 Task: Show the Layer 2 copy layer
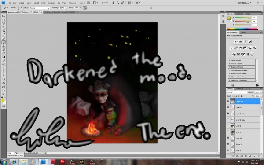(x=228, y=120)
